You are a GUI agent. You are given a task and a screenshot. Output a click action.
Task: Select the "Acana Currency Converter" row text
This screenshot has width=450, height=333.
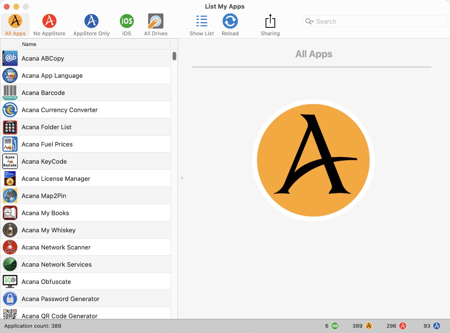coord(60,110)
